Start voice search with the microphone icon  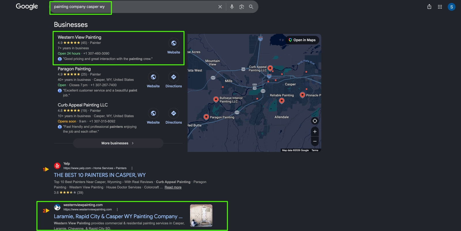coord(232,7)
